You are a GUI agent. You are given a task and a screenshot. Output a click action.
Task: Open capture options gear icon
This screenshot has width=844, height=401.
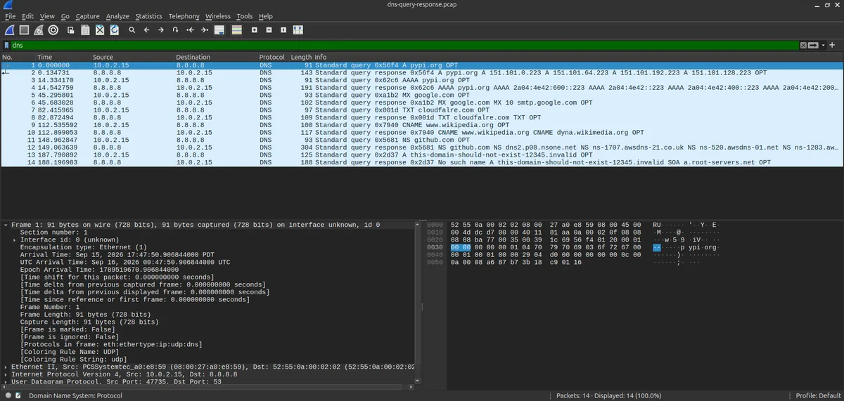click(x=53, y=30)
